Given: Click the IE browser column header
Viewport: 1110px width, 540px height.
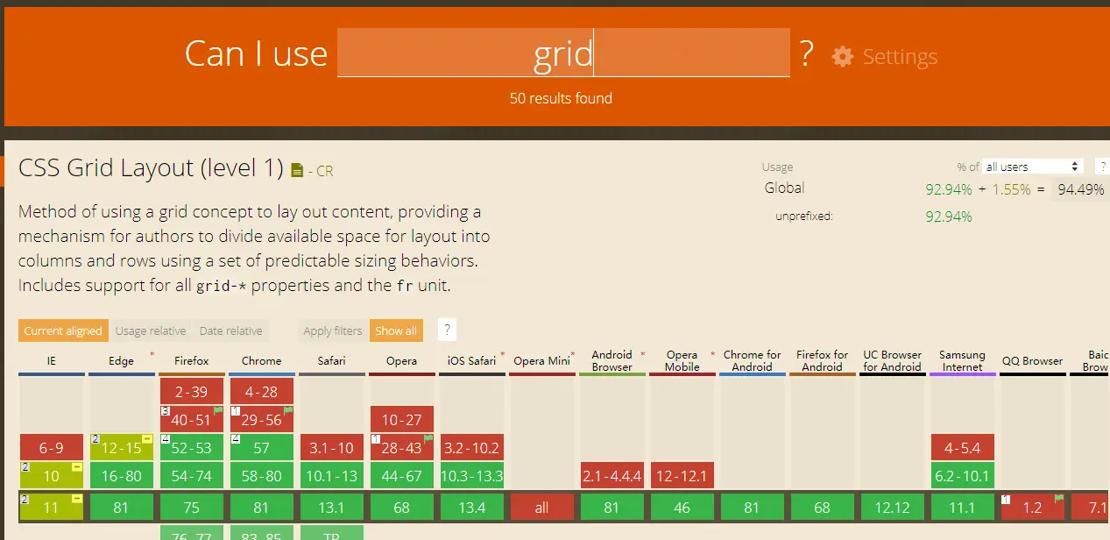Looking at the screenshot, I should click(52, 360).
